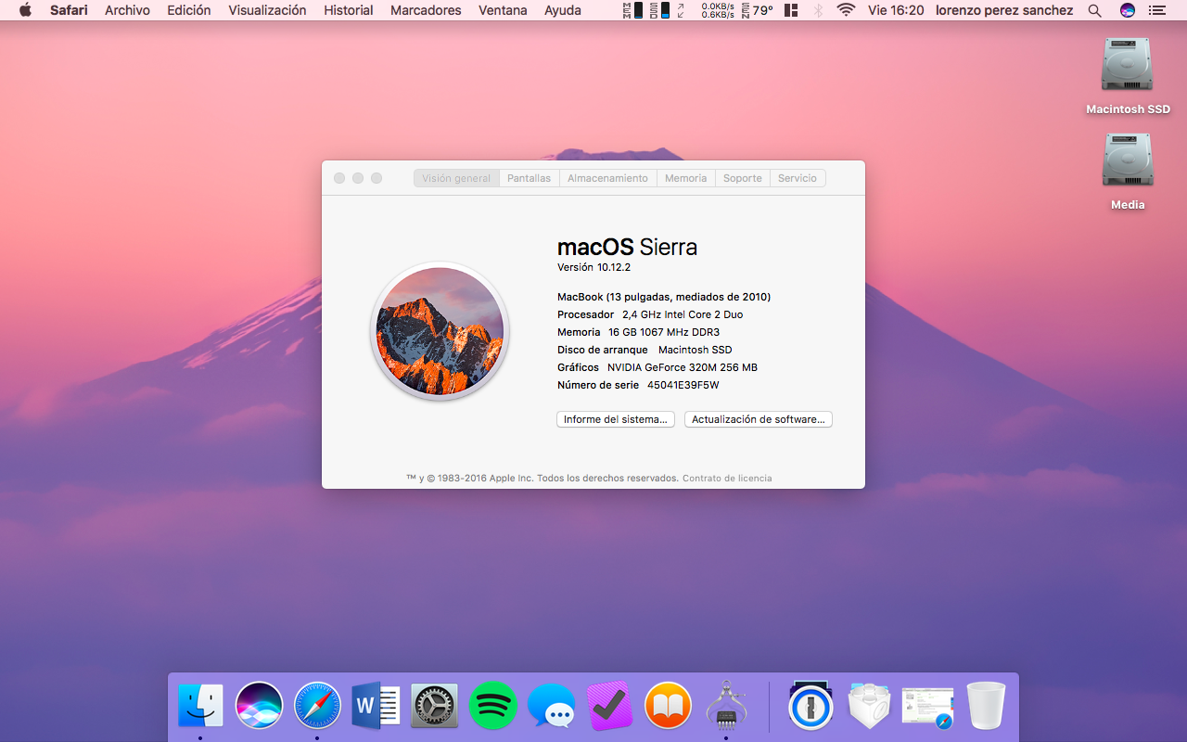Image resolution: width=1187 pixels, height=742 pixels.
Task: Click NVIDIA GeForce 320M 256 MB text
Action: pos(683,367)
